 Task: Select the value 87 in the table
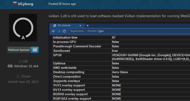[114, 38]
